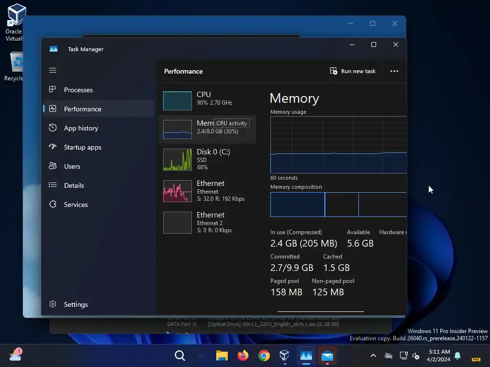The width and height of the screenshot is (490, 367).
Task: Click the "158 MB" paged pool value
Action: pos(286,292)
